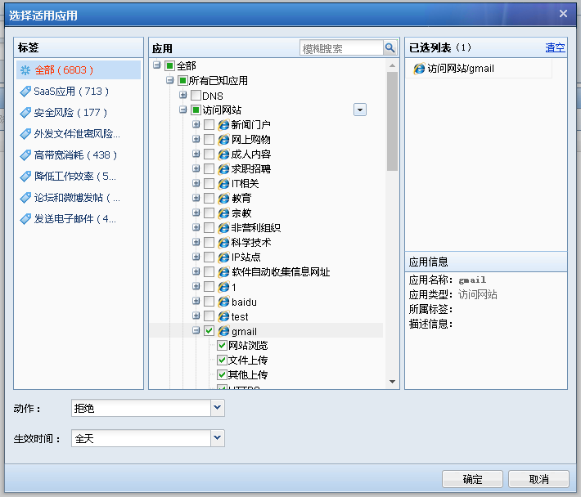Select the 发送电子邮件 tag item

74,219
